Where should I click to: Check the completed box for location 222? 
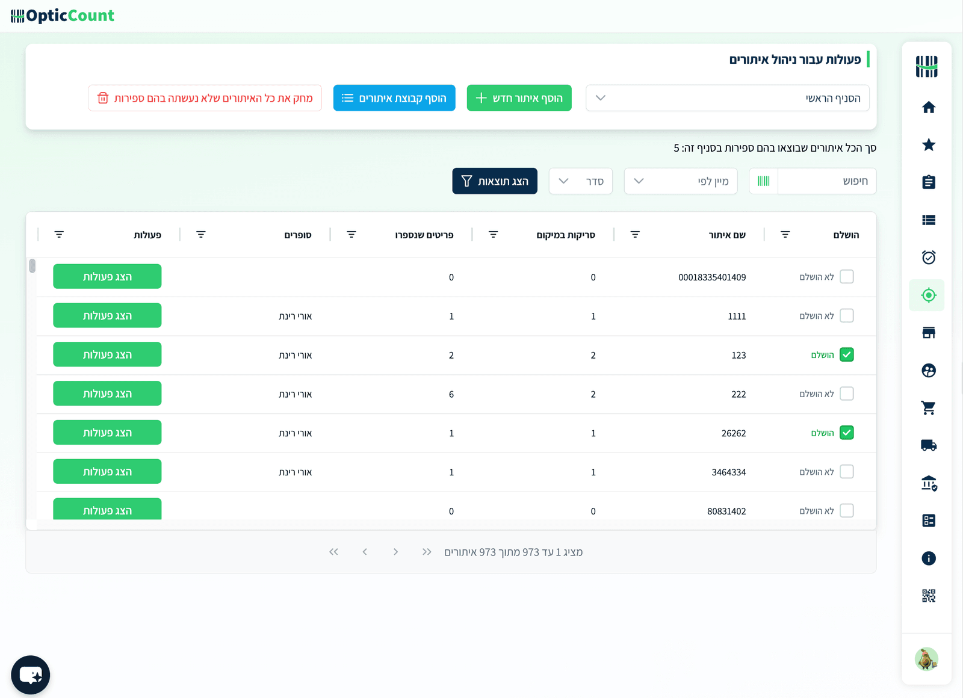pyautogui.click(x=847, y=394)
